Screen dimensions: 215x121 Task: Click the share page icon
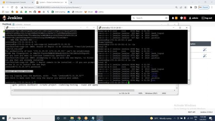[x=181, y=7]
